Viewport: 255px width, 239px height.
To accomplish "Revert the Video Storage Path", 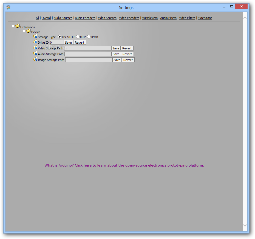I will click(x=127, y=48).
